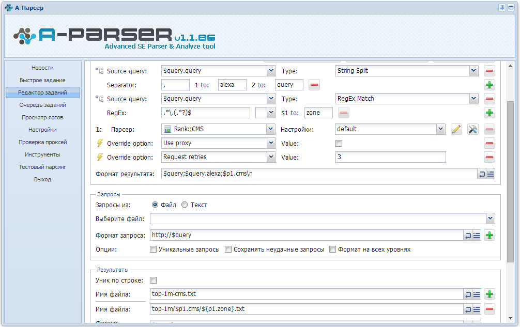This screenshot has height=327, width=520.
Task: Click Выход to log out
Action: tap(42, 179)
